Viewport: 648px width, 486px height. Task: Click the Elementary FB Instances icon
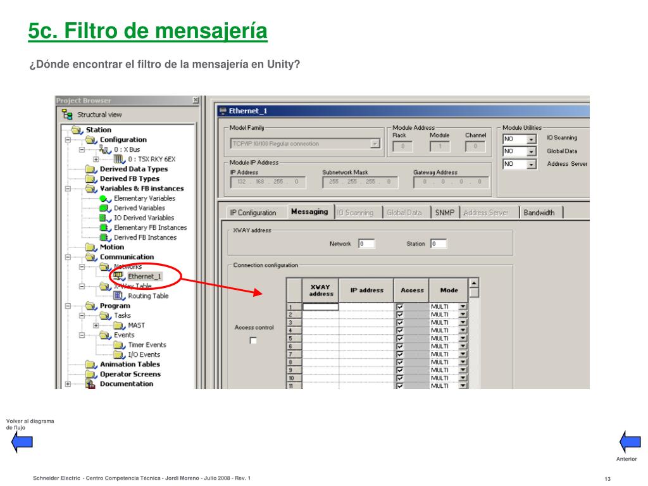[x=106, y=227]
